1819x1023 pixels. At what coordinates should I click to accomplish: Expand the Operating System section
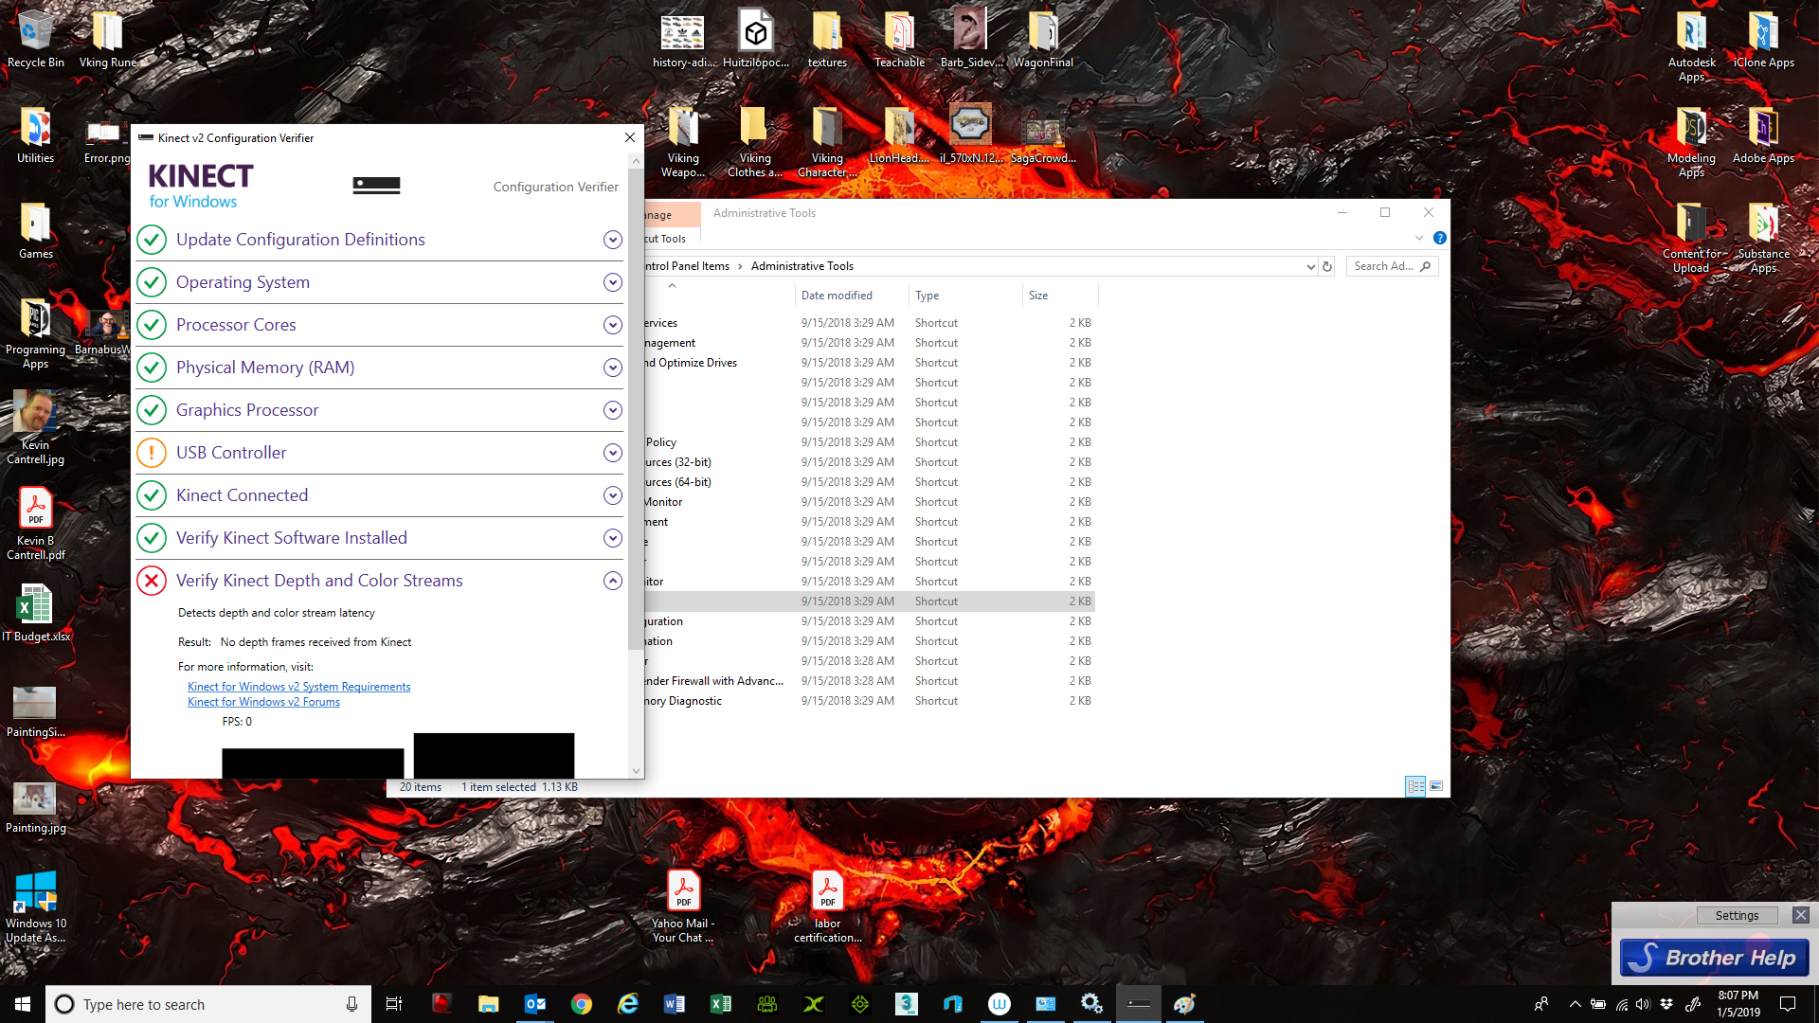coord(613,282)
